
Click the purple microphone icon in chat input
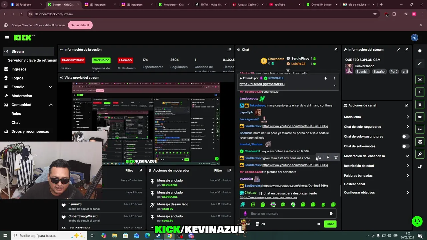click(245, 214)
